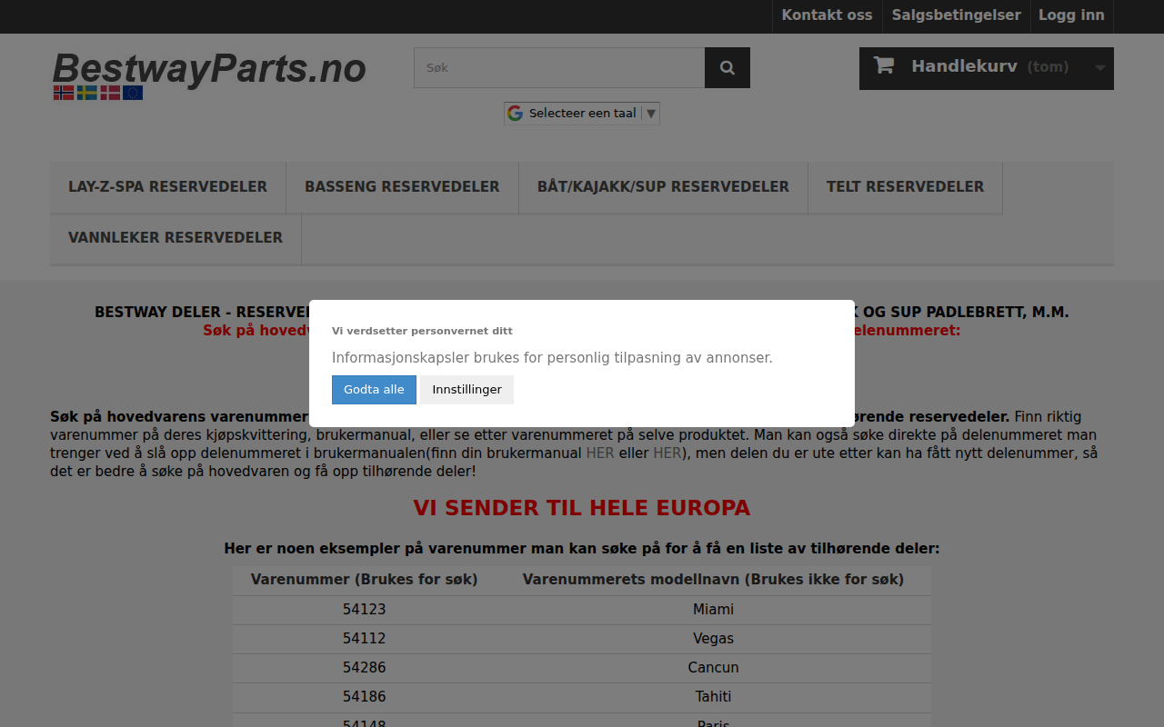
Task: Select varenummer 54123 cell
Action: [364, 610]
